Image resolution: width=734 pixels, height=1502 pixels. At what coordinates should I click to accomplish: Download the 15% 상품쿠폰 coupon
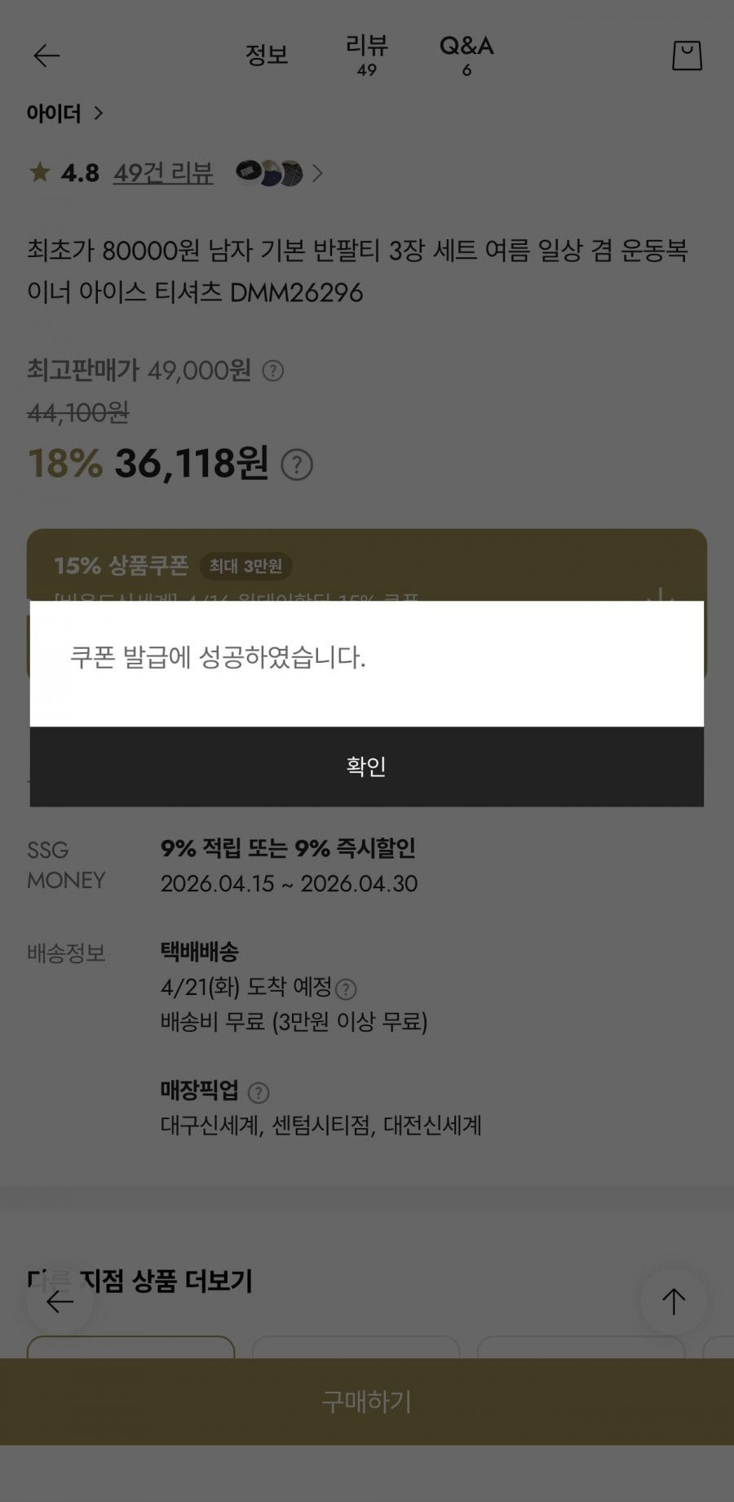(661, 594)
